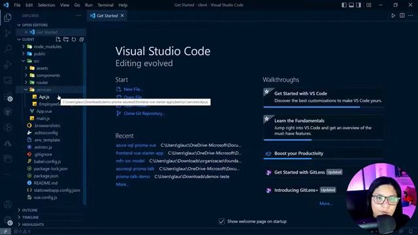Toggle Show welcome page on startup
The image size is (418, 235).
[x=221, y=221]
